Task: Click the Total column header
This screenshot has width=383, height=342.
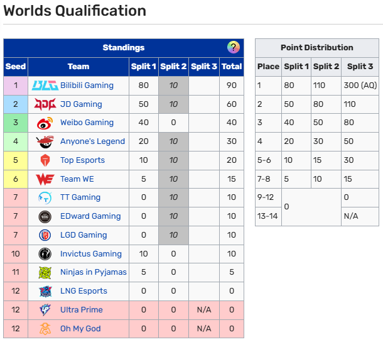Action: point(232,67)
